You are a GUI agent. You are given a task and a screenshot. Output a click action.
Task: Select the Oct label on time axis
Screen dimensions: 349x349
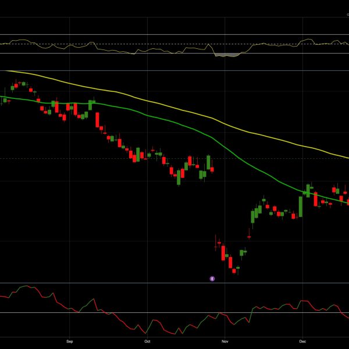[147, 341]
